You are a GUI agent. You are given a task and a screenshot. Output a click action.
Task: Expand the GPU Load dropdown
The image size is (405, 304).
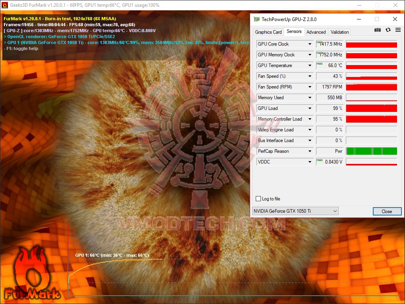tap(310, 108)
